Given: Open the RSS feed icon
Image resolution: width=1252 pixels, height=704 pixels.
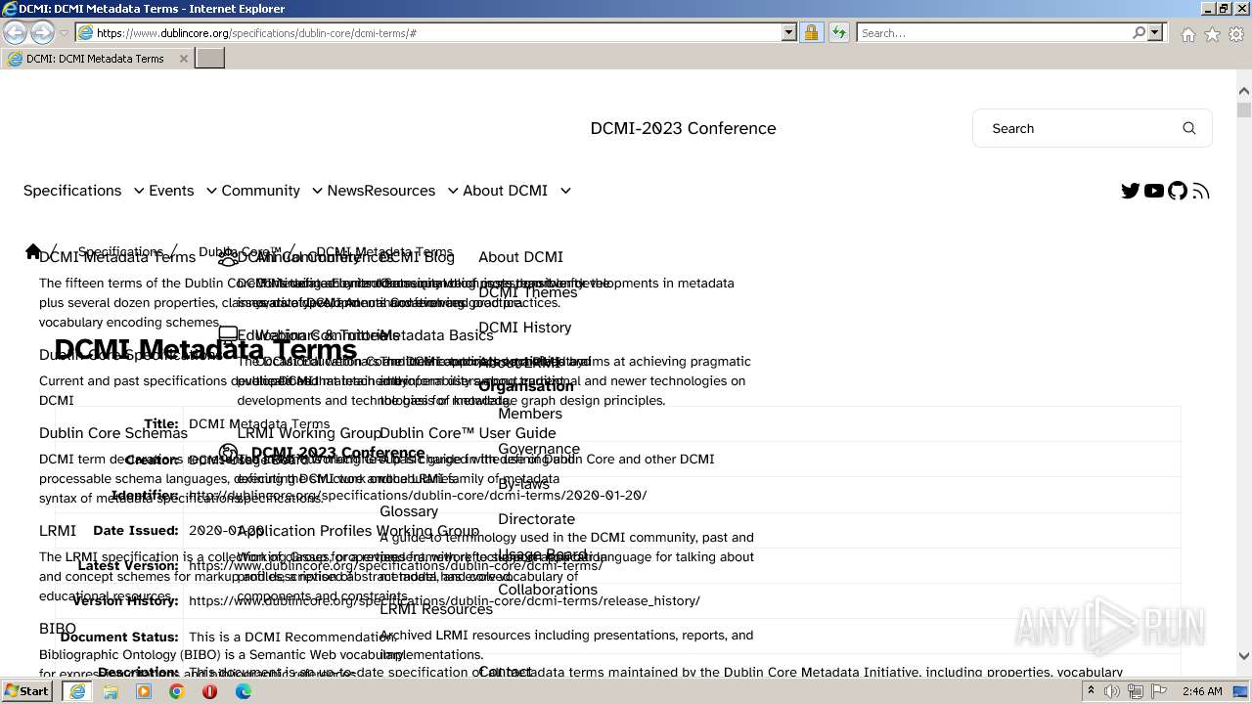Looking at the screenshot, I should coord(1201,191).
